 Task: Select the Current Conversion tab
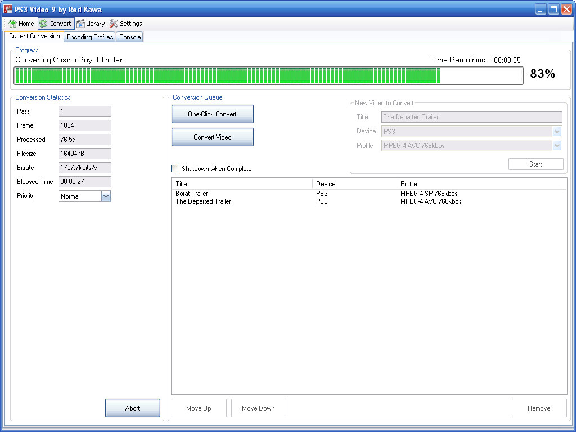34,36
